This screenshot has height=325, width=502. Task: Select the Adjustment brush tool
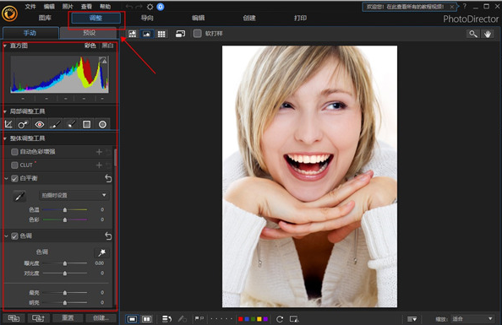tap(55, 124)
